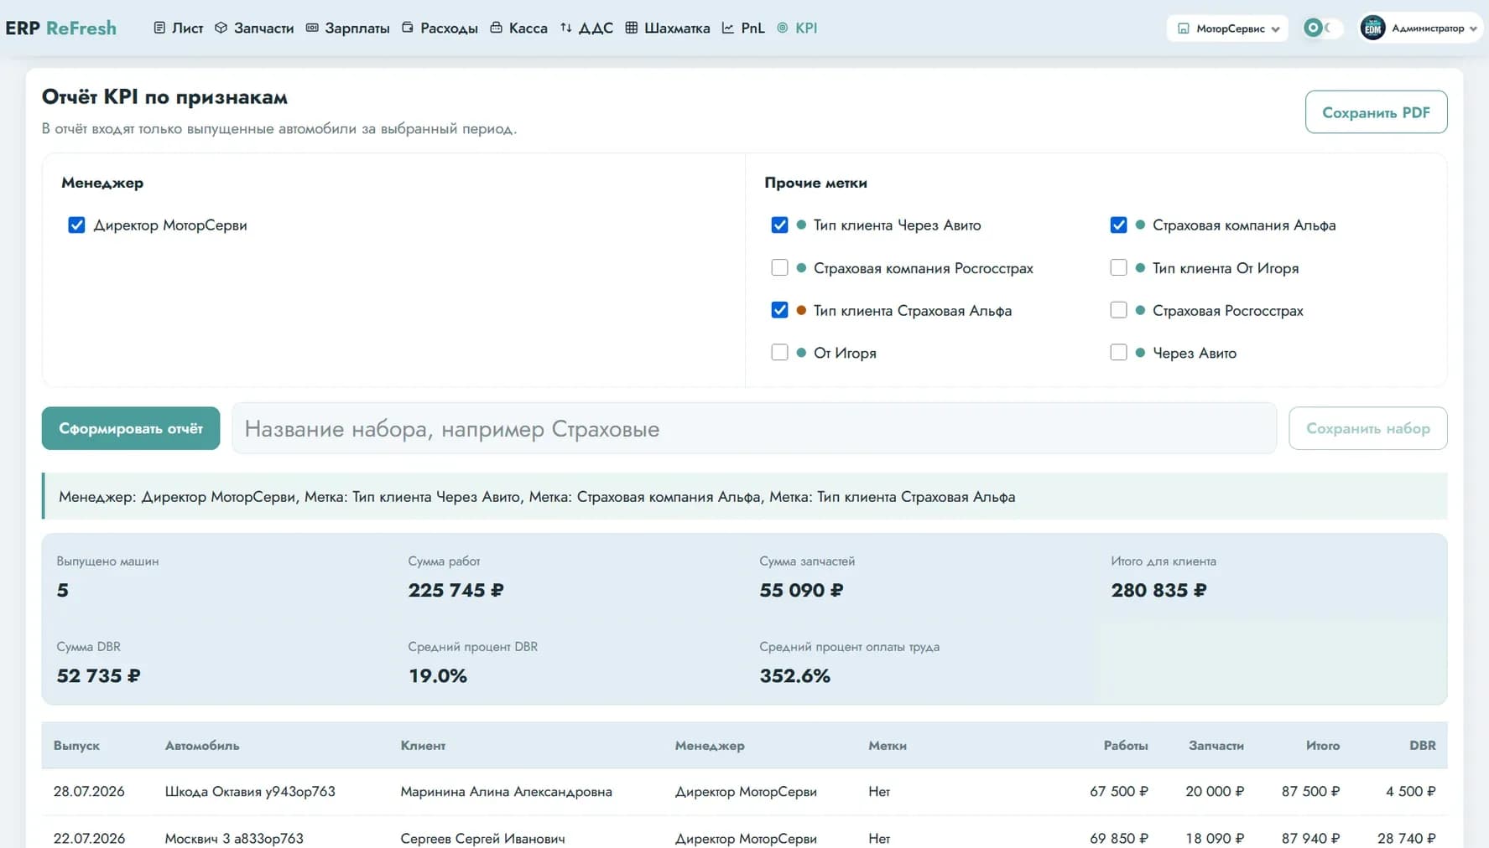Switch to the Касса section
This screenshot has height=848, width=1489.
[518, 28]
